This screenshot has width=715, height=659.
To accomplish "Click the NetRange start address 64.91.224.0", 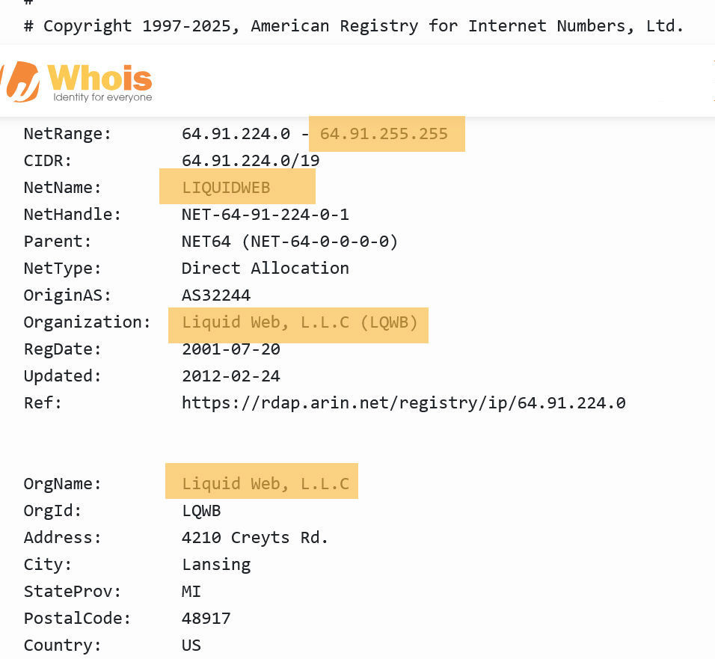I will (236, 134).
